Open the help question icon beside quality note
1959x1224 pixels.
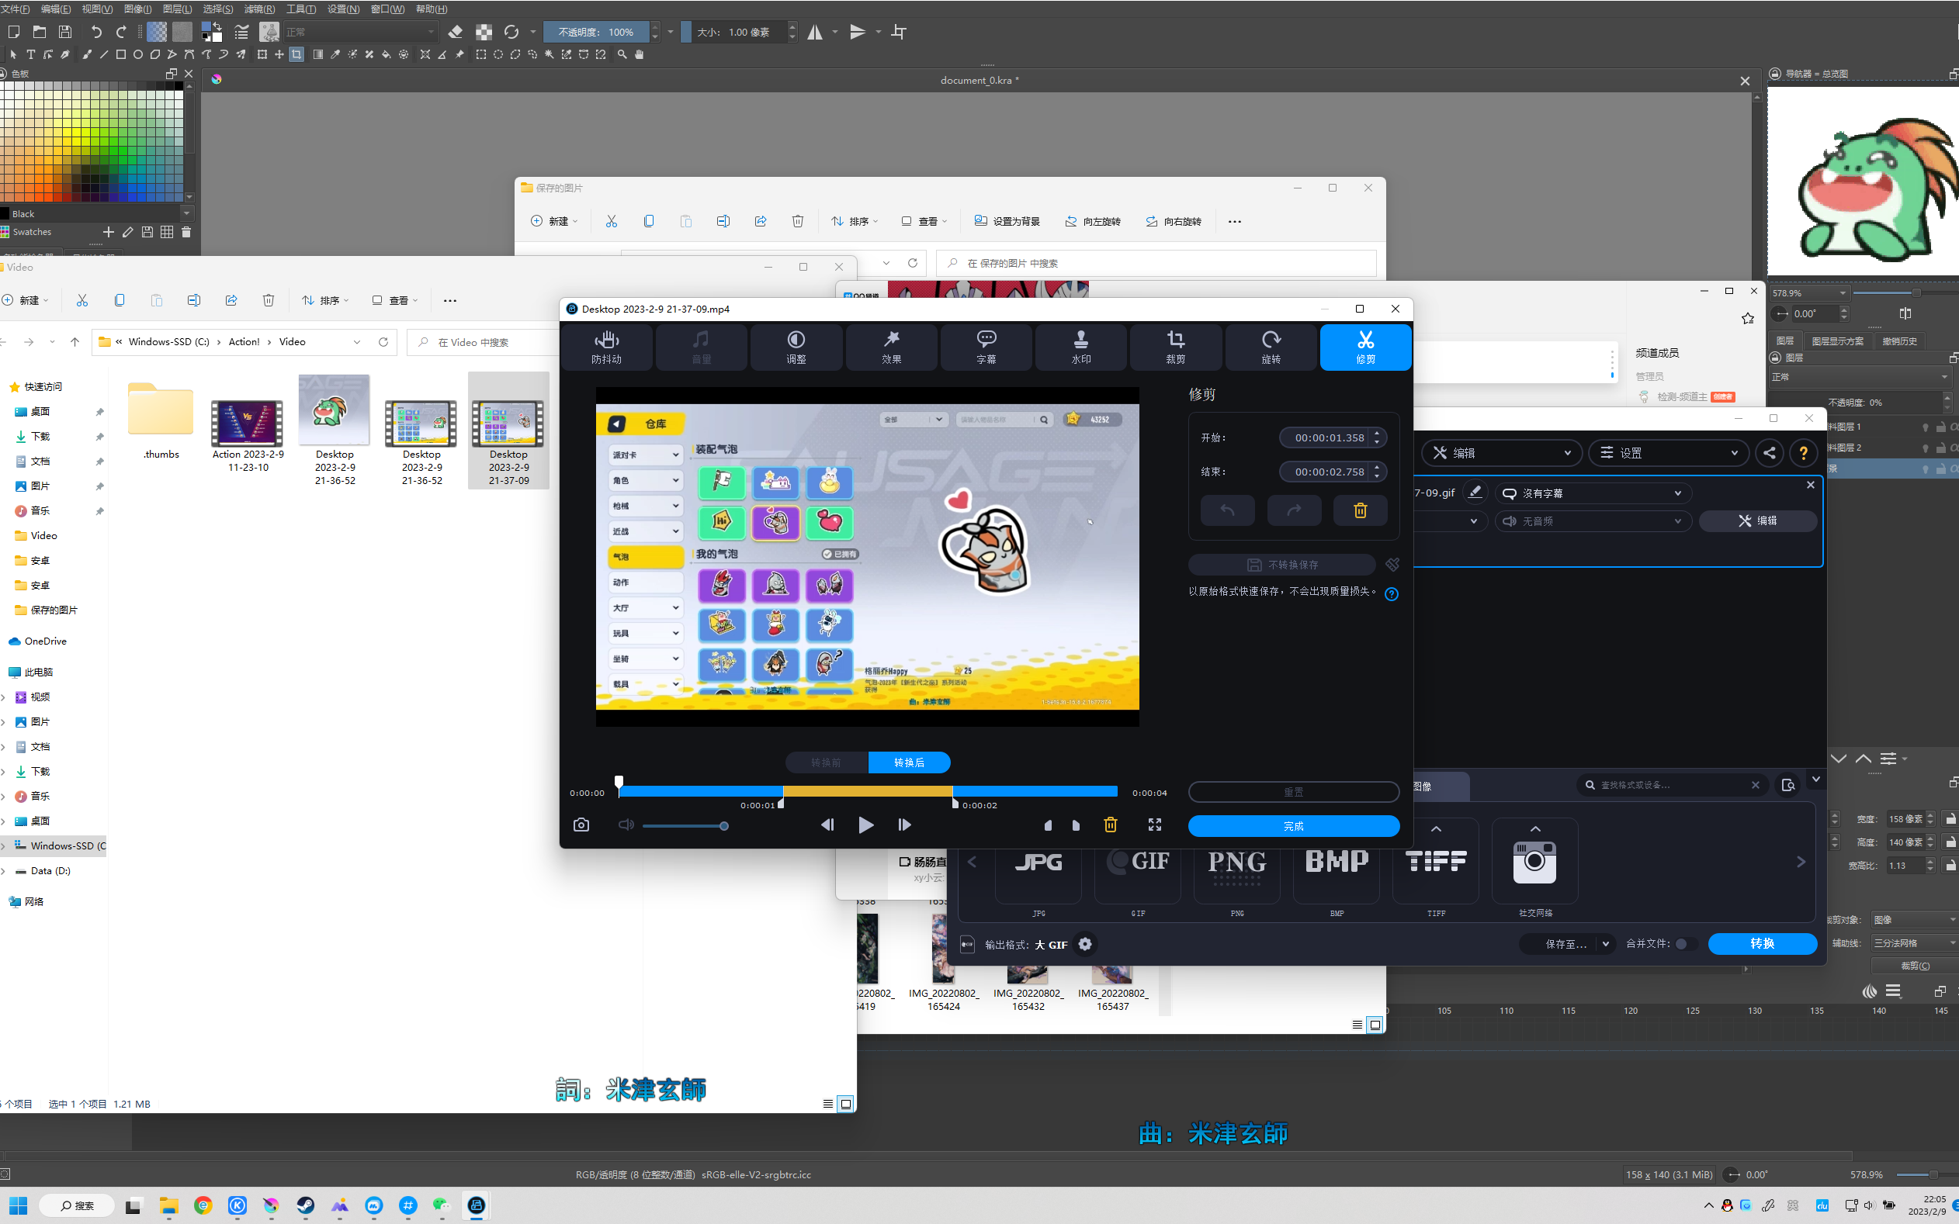[x=1392, y=594]
